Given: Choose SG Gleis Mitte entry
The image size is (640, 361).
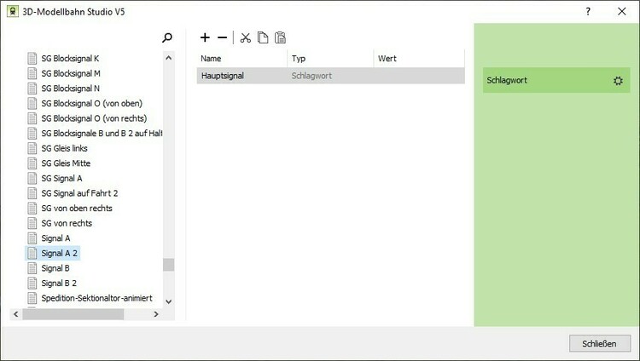Looking at the screenshot, I should 66,163.
